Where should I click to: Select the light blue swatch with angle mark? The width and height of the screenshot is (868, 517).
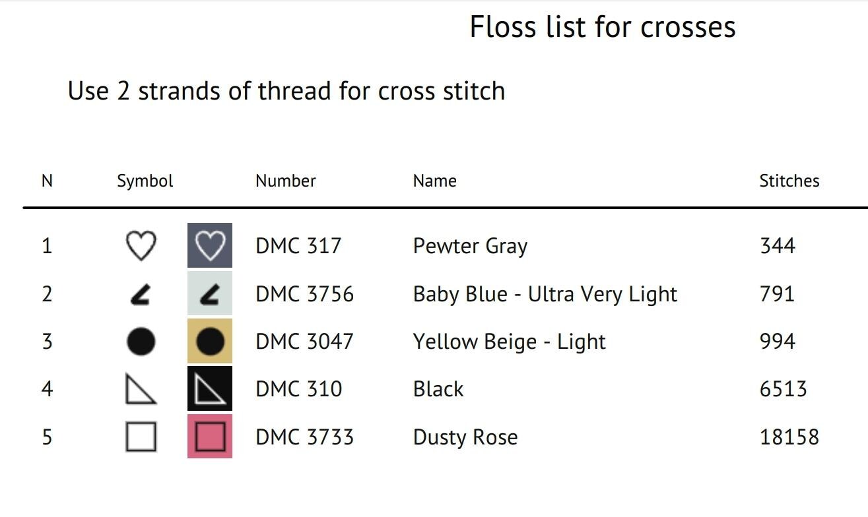tap(210, 293)
